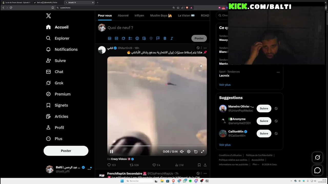Switch to the Irifiyen tab
This screenshot has width=328, height=184.
[x=139, y=15]
